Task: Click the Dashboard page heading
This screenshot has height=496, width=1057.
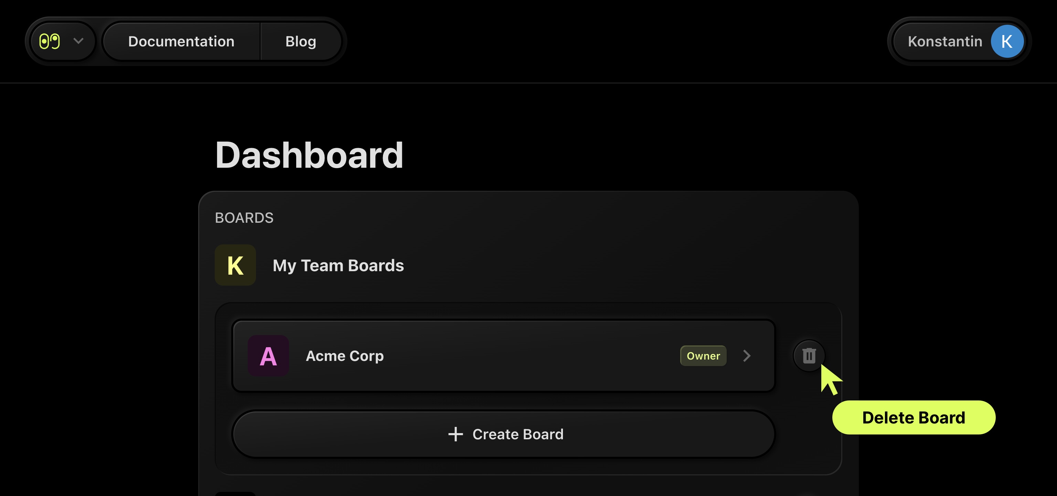Action: pyautogui.click(x=309, y=155)
